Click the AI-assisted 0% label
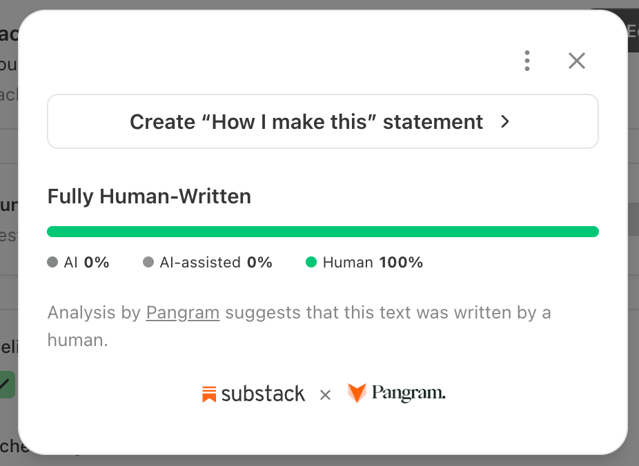 (x=216, y=263)
